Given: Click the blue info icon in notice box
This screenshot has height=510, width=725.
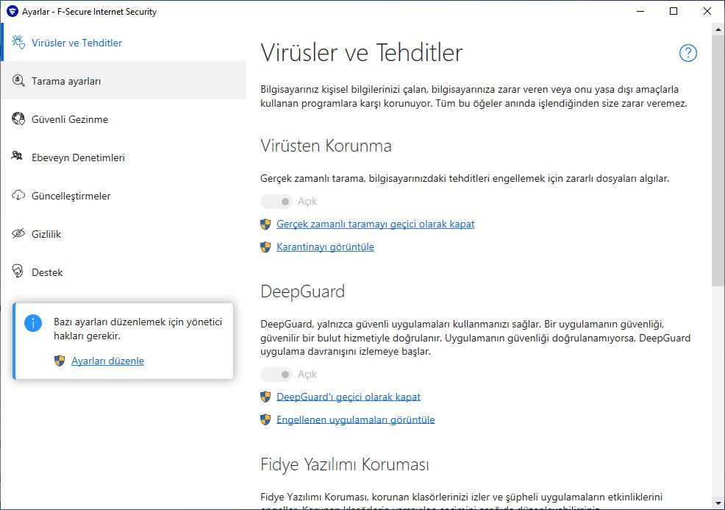Looking at the screenshot, I should pyautogui.click(x=33, y=322).
